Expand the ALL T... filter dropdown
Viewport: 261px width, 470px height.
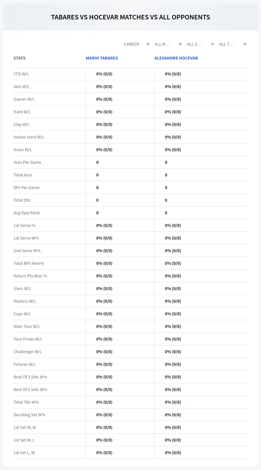pyautogui.click(x=232, y=44)
